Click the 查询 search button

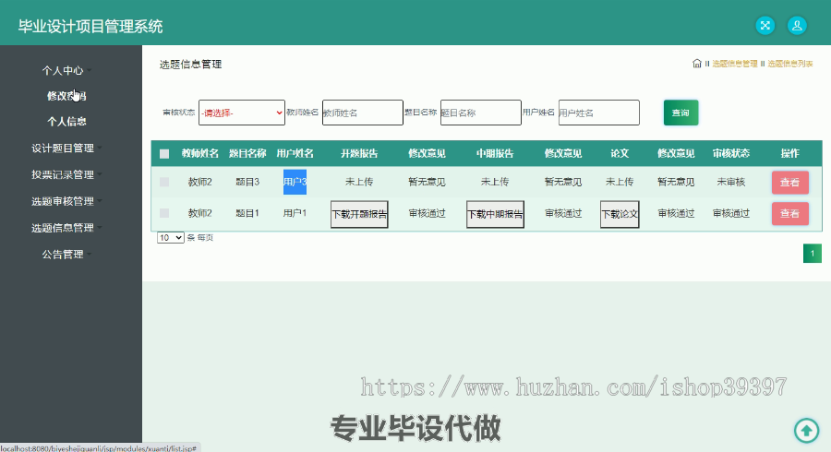(681, 113)
